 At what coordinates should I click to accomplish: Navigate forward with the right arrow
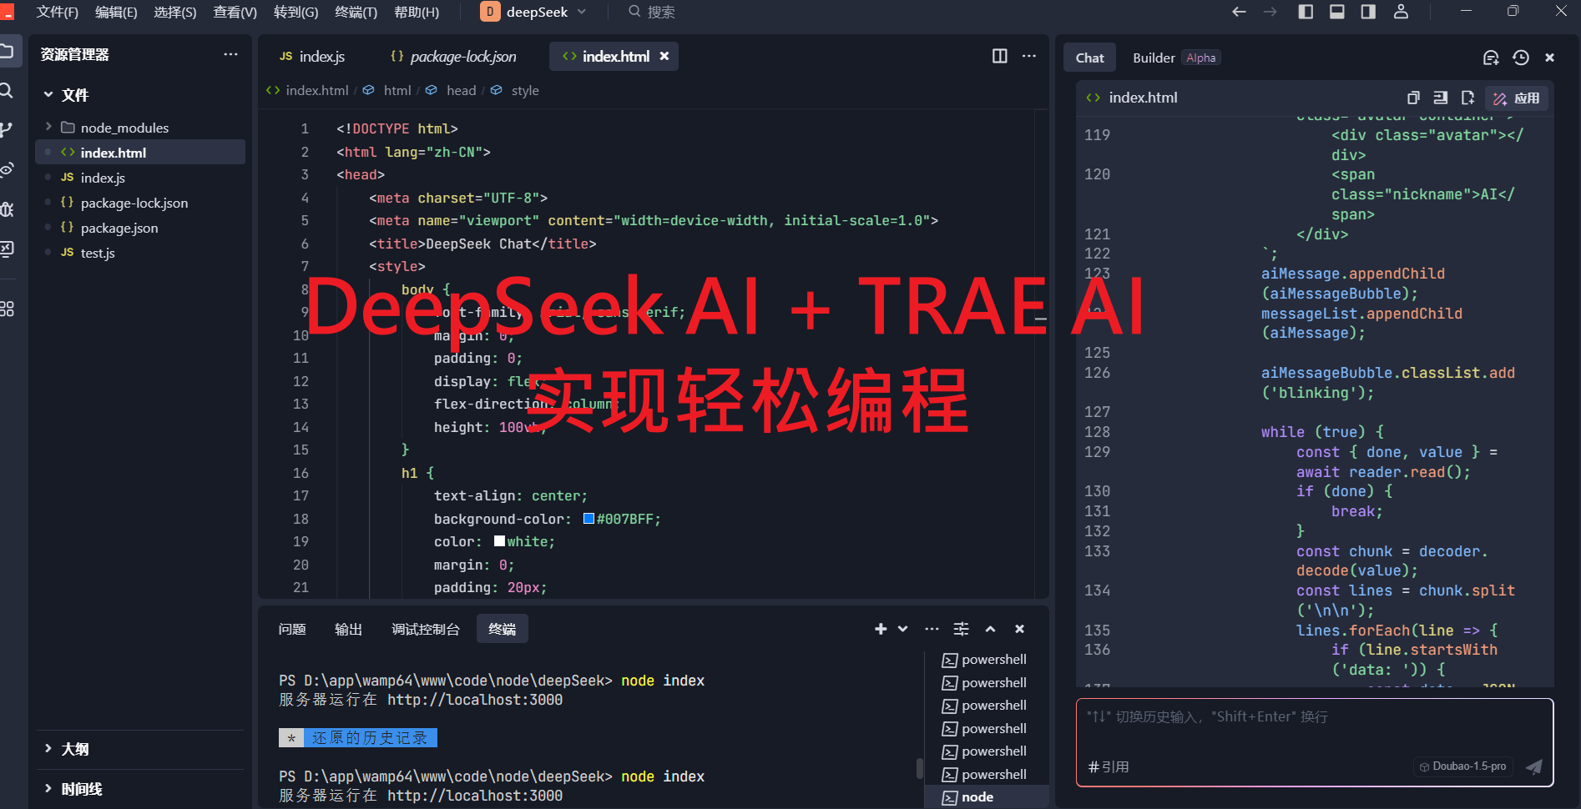[1270, 12]
